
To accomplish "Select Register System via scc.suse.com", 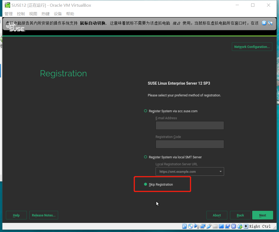I will click(145, 111).
